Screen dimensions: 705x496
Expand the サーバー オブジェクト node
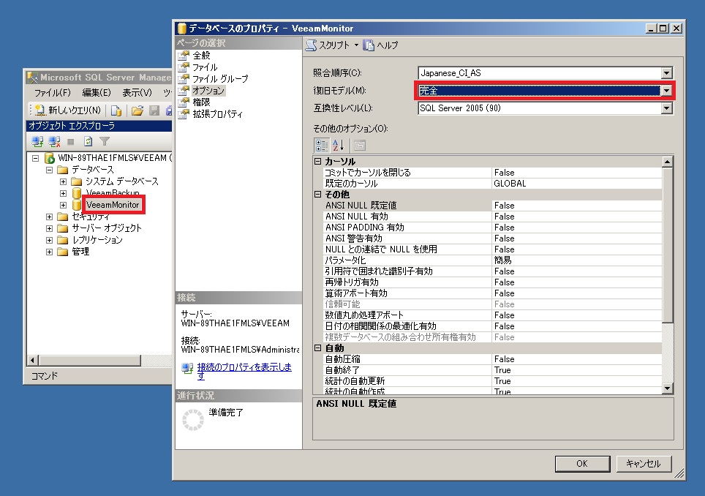(x=49, y=228)
